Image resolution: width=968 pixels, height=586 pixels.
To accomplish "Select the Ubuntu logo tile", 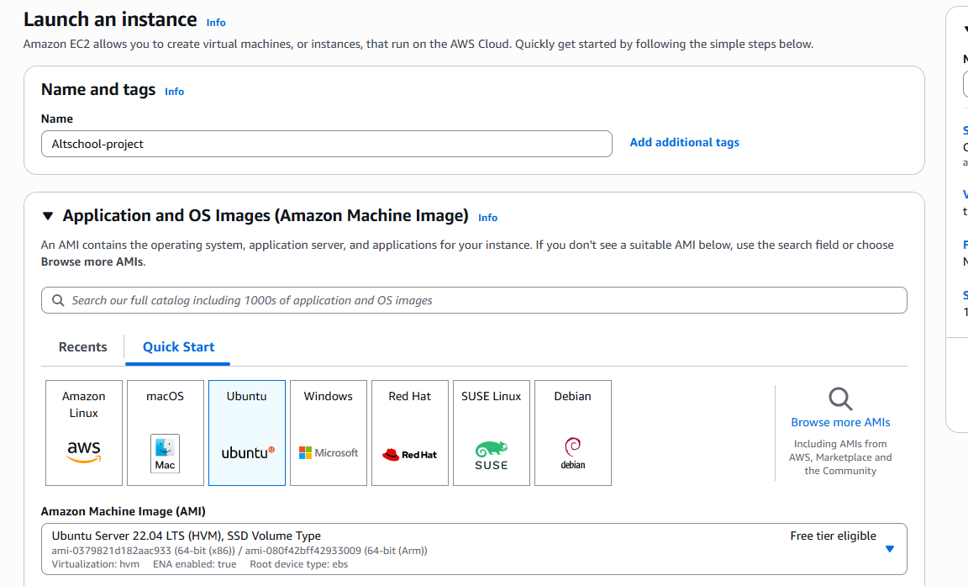I will pos(247,433).
